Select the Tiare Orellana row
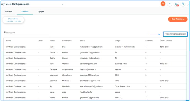 95,64
